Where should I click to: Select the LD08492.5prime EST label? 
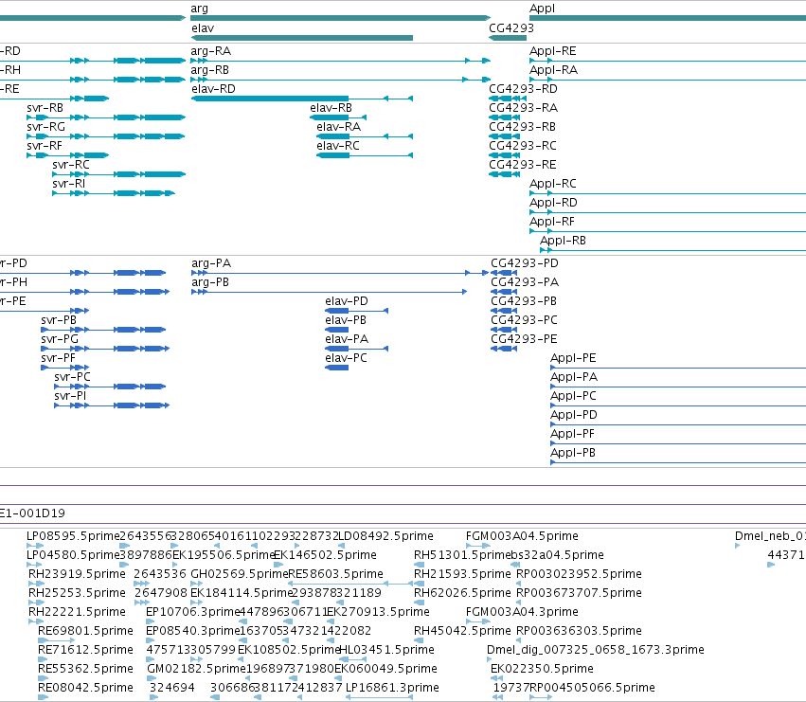pos(386,536)
